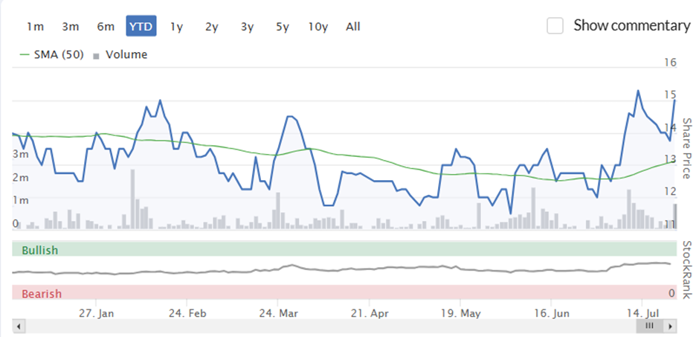Select the 3m time range

pos(71,27)
